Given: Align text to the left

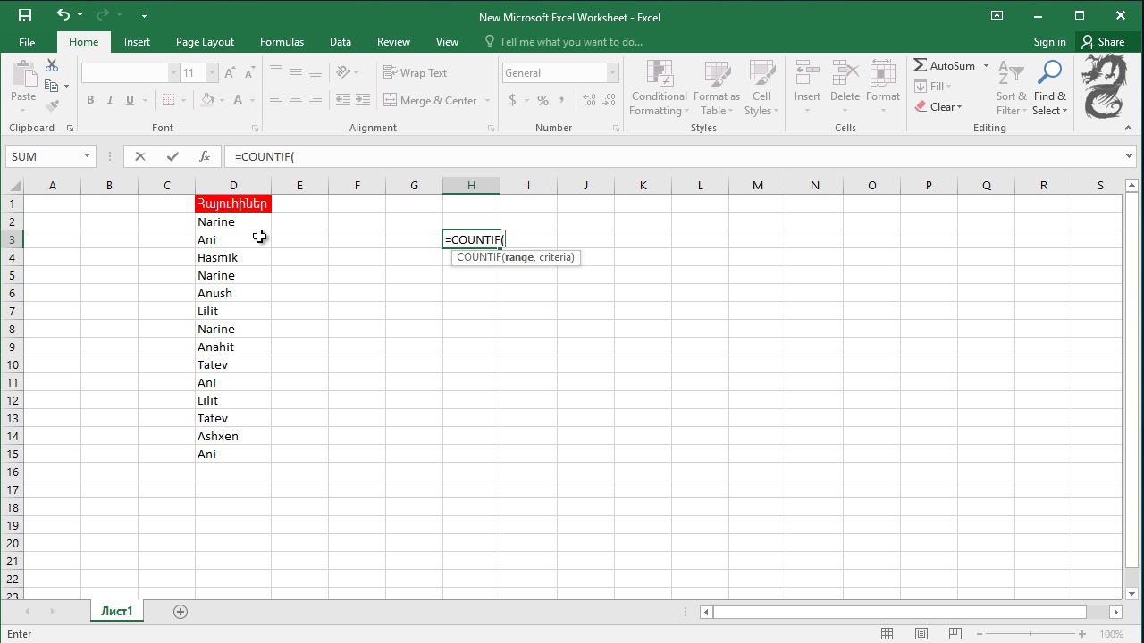Looking at the screenshot, I should [x=276, y=101].
